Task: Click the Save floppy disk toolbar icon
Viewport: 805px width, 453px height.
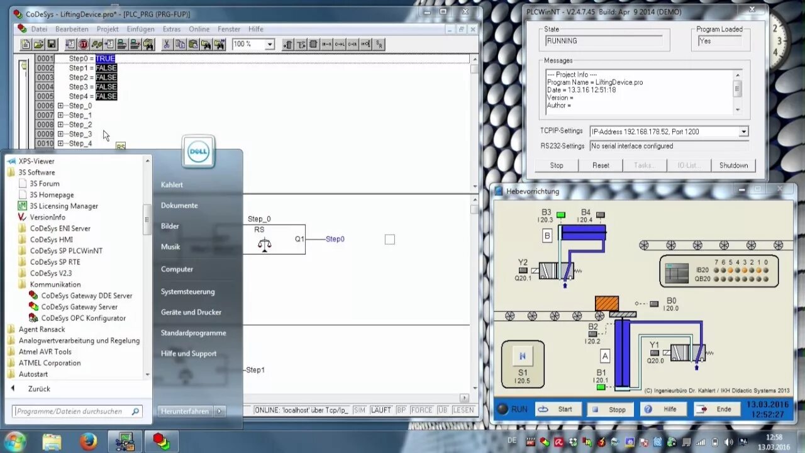Action: pos(52,44)
